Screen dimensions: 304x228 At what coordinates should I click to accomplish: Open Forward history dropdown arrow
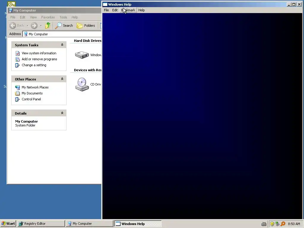pos(41,26)
